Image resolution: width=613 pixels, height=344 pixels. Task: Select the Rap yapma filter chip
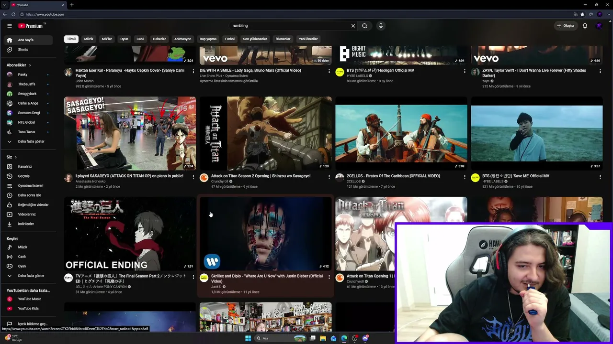click(x=208, y=39)
